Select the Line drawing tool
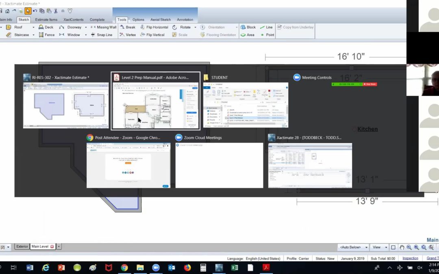This screenshot has width=439, height=274. pyautogui.click(x=266, y=27)
